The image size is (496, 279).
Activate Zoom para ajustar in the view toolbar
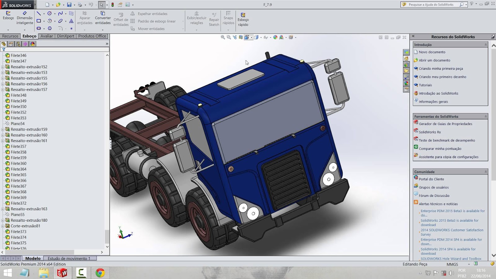coord(222,37)
